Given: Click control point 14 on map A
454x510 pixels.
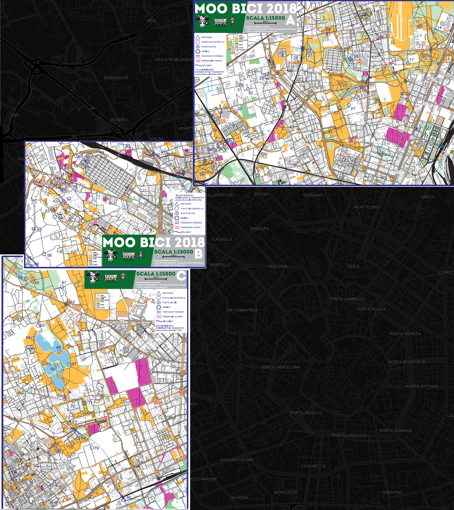Looking at the screenshot, I should (435, 31).
